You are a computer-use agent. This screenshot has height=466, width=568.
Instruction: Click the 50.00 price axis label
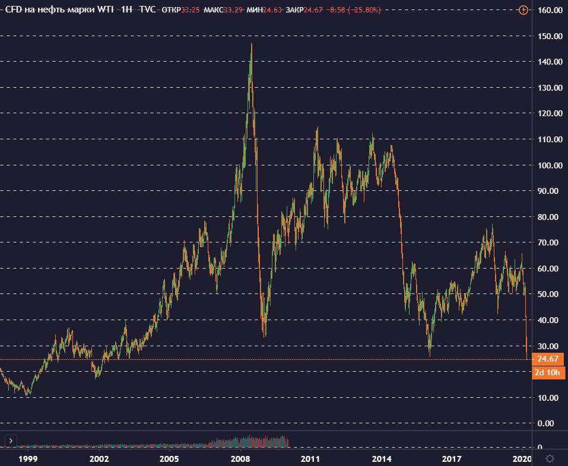click(548, 294)
